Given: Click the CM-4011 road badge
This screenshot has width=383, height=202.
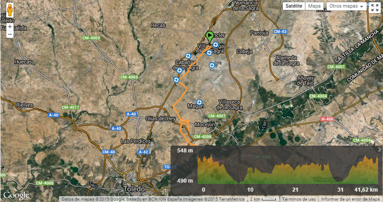Looking at the screenshot, I should coord(70,107).
